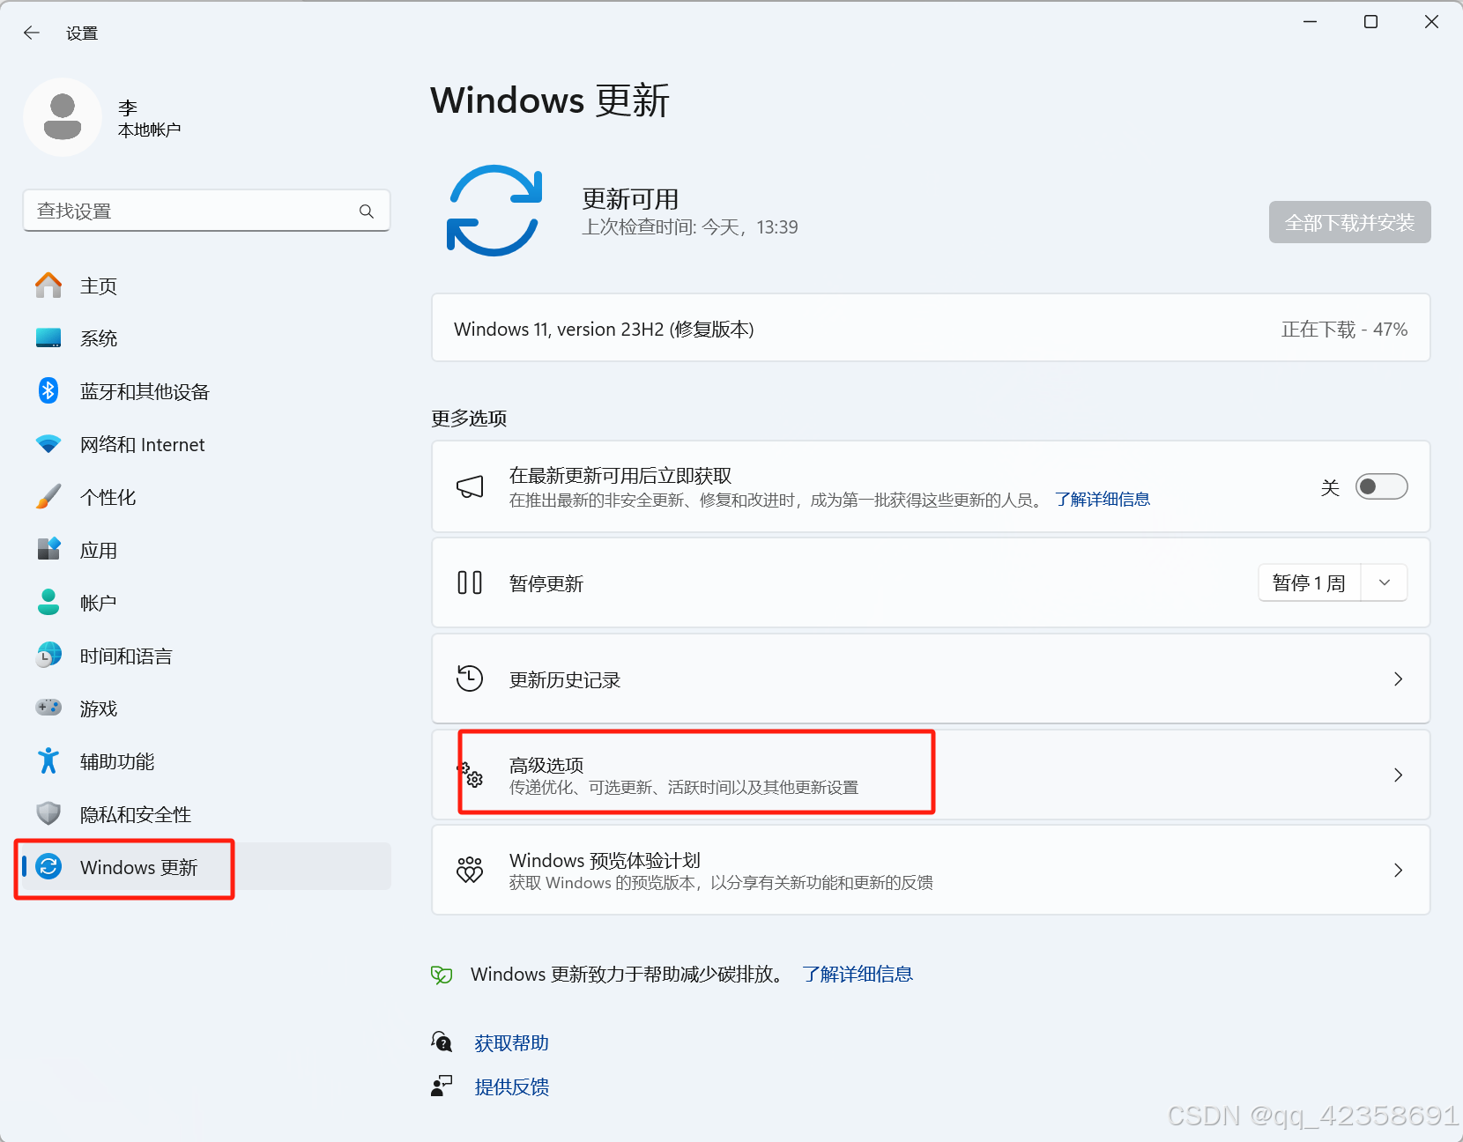Open 网络和 Internet settings

coord(206,444)
